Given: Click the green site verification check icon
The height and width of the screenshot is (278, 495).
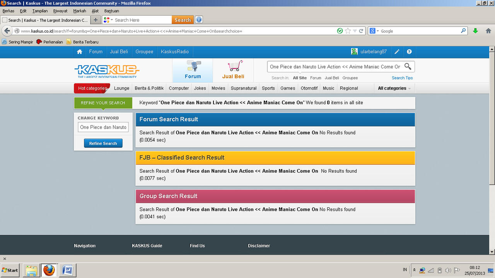Looking at the screenshot, I should (x=340, y=31).
